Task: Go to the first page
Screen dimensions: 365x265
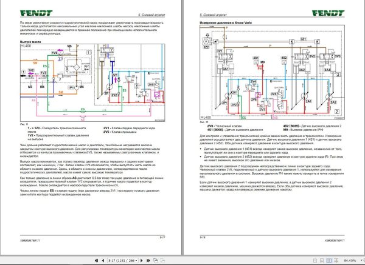Action: click(96, 261)
